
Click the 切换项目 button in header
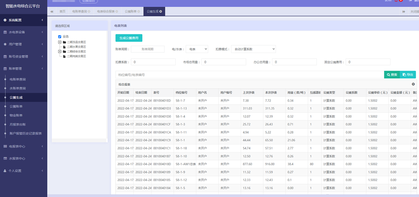89,1
